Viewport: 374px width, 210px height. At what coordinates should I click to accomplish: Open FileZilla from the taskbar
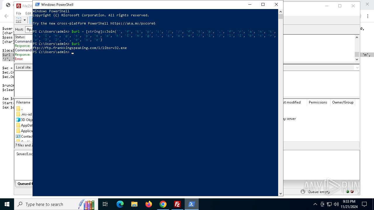177,204
